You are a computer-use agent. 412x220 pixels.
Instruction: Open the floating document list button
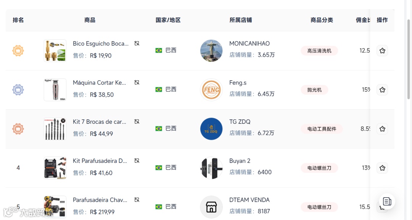[x=387, y=201]
